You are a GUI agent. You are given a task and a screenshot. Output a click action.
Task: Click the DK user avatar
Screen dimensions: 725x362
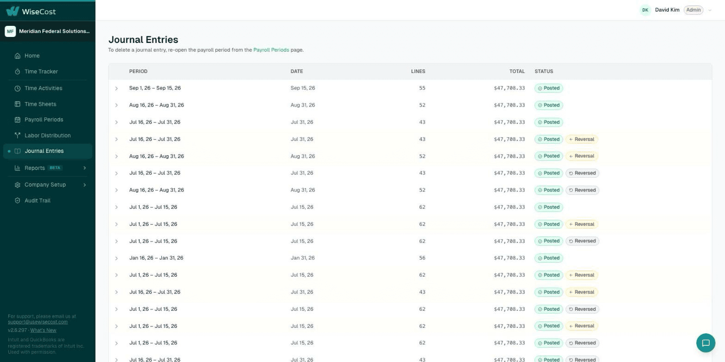[645, 10]
